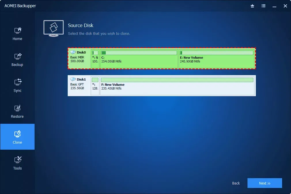Screen dimensions: 291x194
Task: Click E: New Volume usage bar
Action: point(216,53)
